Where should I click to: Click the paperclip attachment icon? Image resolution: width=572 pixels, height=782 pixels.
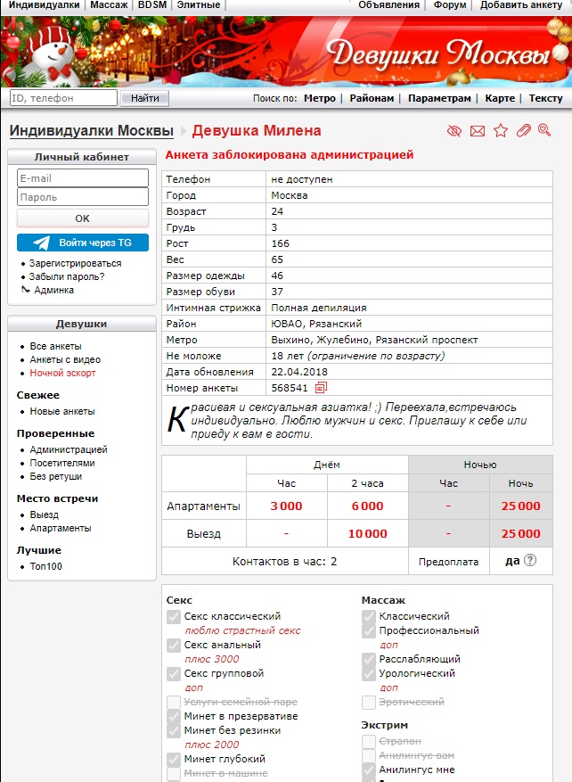tap(523, 131)
